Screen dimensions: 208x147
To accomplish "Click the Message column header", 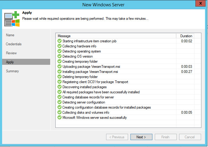I will 116,36.
